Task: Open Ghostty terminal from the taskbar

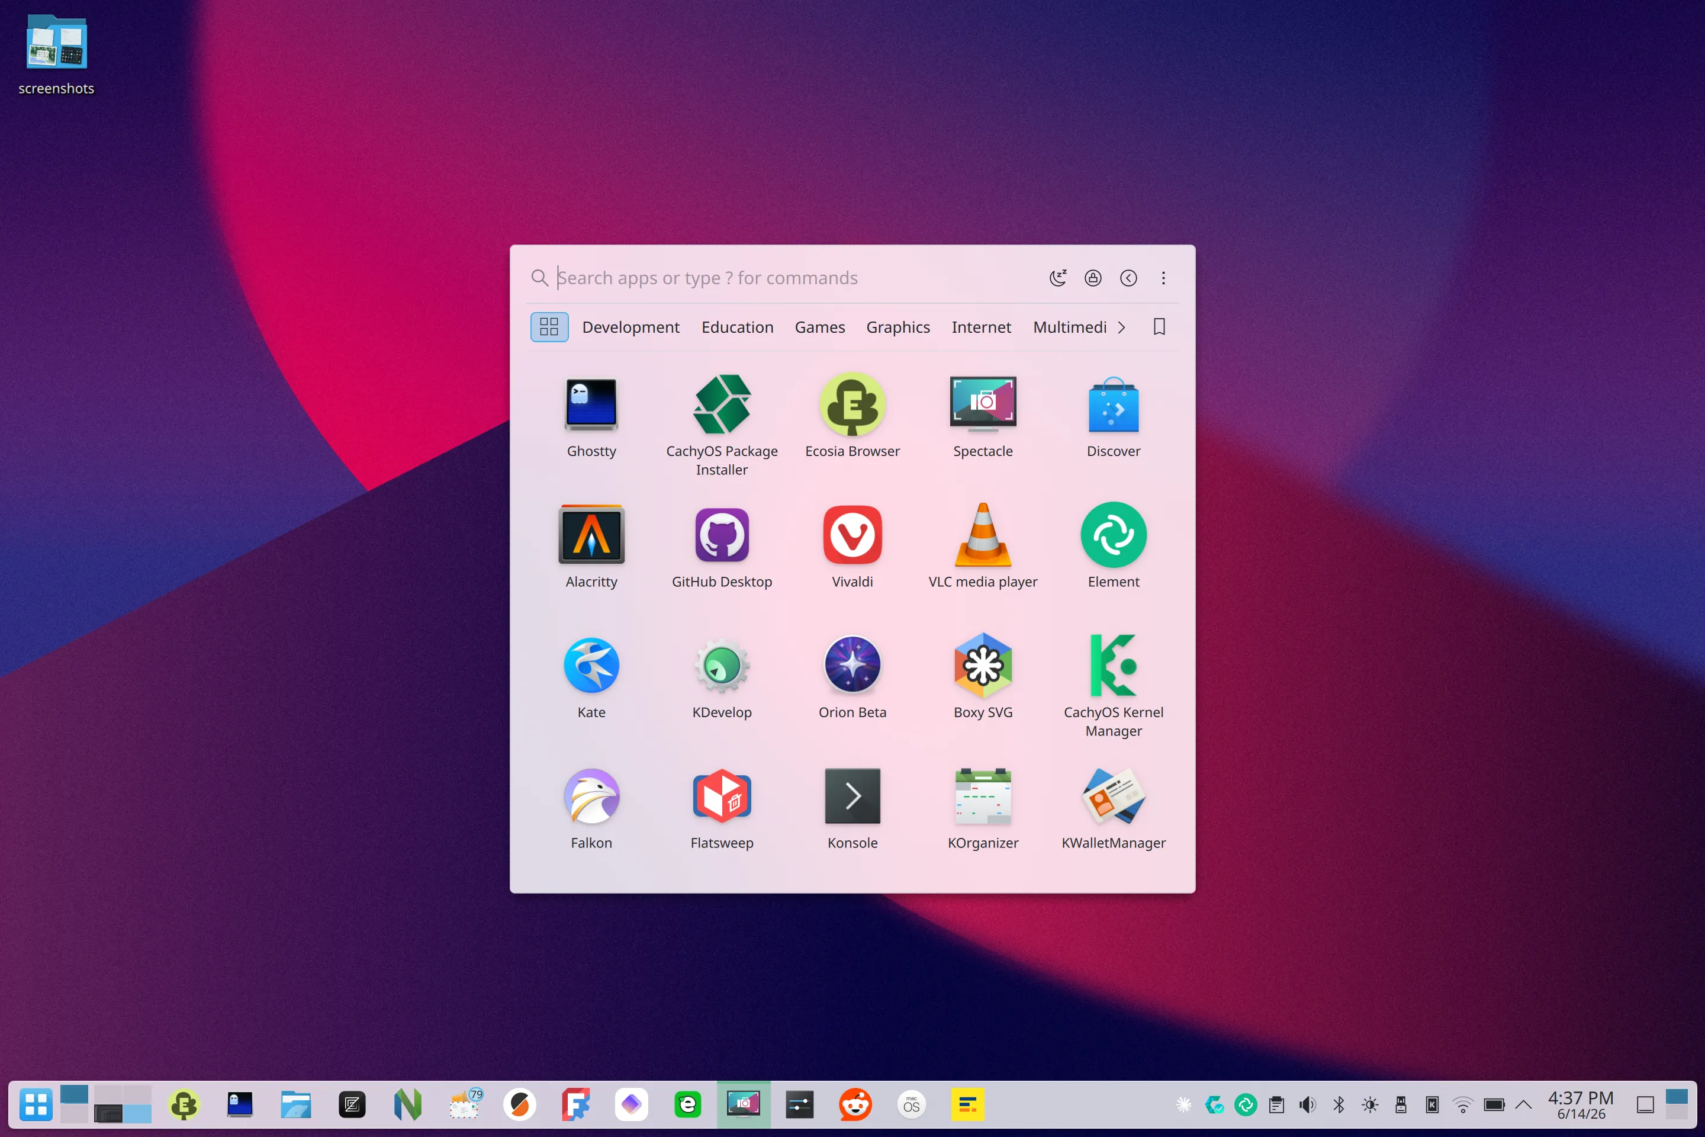Action: tap(240, 1104)
